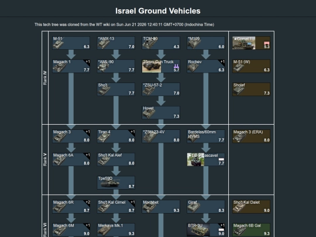Open the Sho't Kal Alef card
The image size is (316, 237).
point(116,159)
